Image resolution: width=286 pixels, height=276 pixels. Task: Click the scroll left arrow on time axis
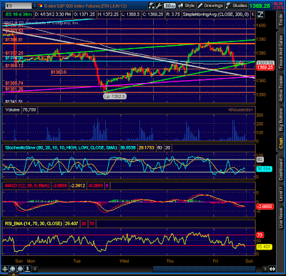tap(35, 269)
